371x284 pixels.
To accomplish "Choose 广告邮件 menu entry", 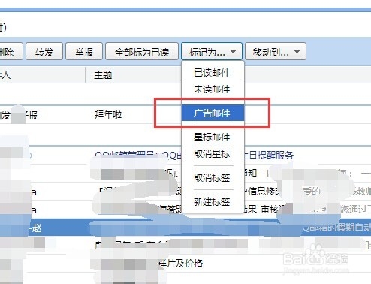I will click(x=213, y=113).
